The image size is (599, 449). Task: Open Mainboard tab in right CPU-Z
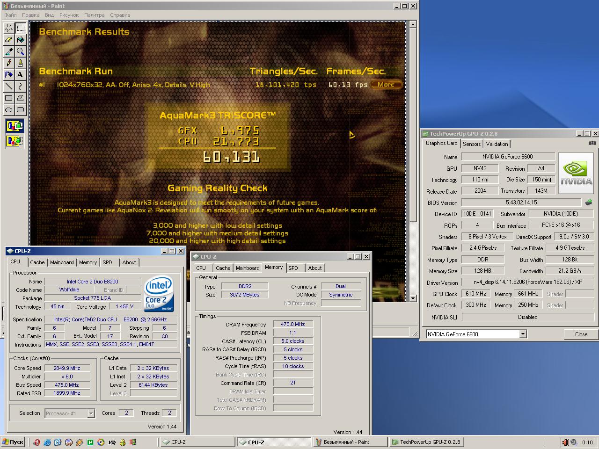point(248,268)
